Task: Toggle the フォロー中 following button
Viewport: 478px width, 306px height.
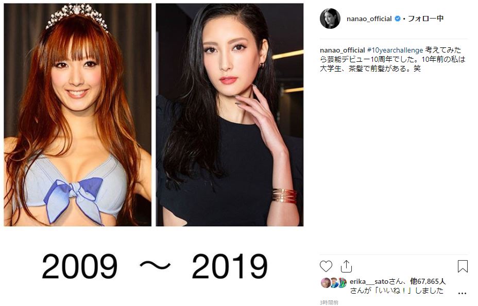Action: pyautogui.click(x=425, y=19)
